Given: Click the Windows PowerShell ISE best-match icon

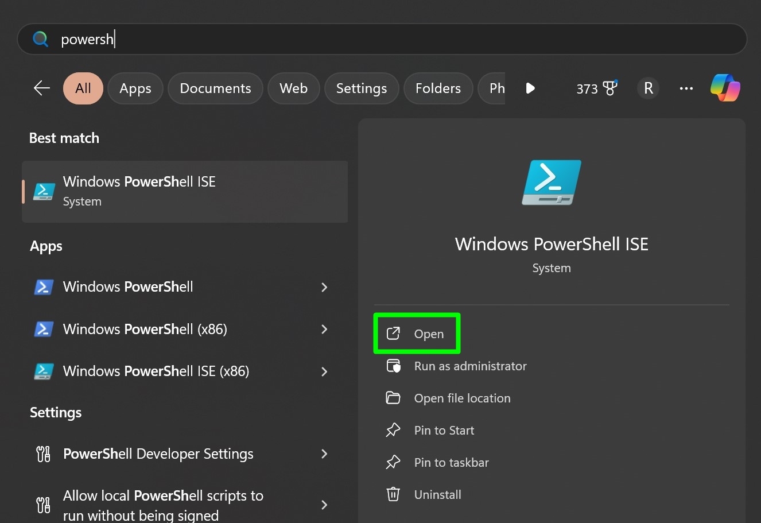Looking at the screenshot, I should [44, 192].
